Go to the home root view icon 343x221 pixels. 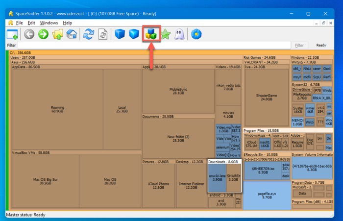pos(72,34)
